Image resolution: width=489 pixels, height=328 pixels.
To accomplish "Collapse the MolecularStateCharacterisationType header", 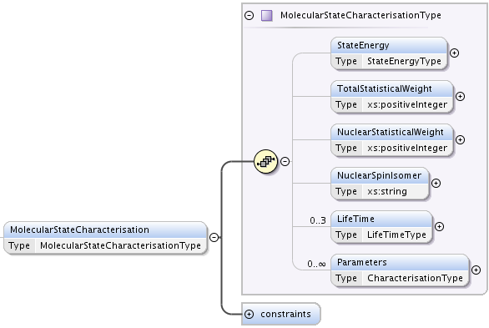I will point(250,15).
